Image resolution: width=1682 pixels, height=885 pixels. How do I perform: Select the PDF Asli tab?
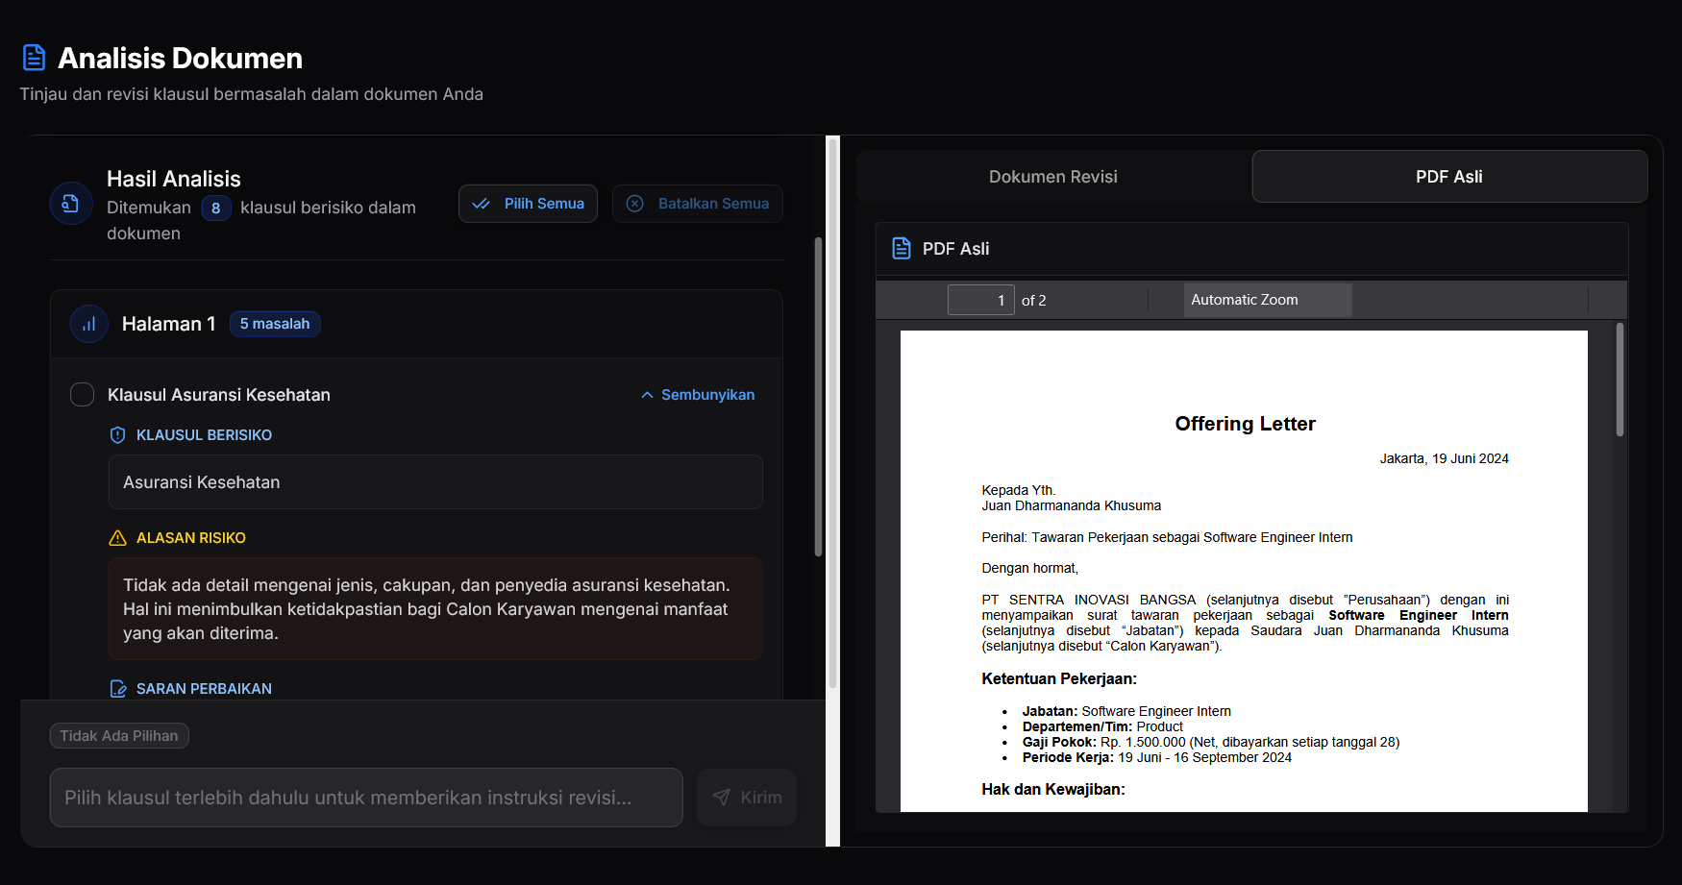coord(1448,176)
